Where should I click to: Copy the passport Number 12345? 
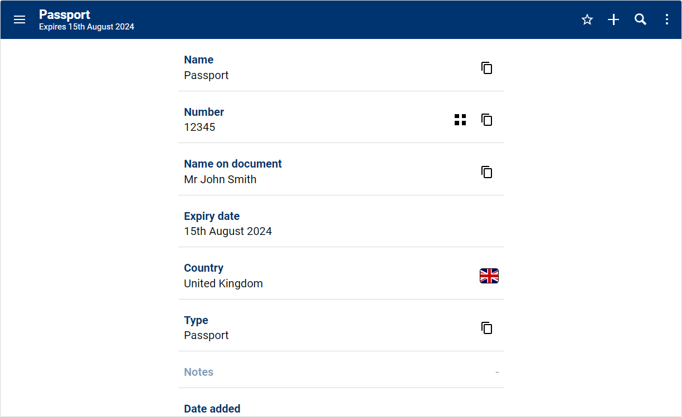[x=486, y=120]
